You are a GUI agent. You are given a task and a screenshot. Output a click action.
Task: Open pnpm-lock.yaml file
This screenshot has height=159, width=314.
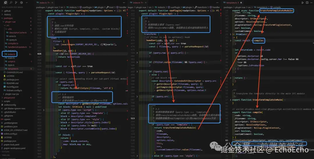pyautogui.click(x=11, y=145)
